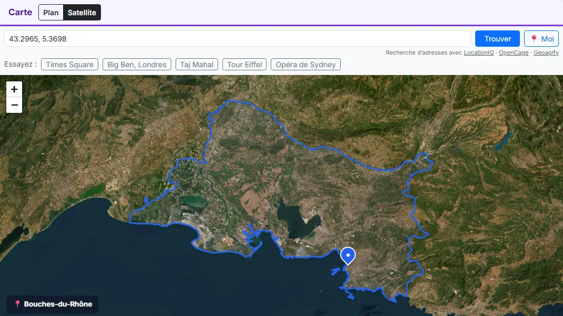This screenshot has height=316, width=563.
Task: Click the Trouver search button
Action: [x=497, y=39]
